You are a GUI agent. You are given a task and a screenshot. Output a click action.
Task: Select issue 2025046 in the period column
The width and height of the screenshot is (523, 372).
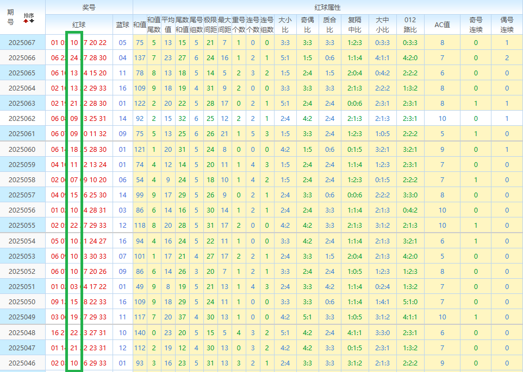(22, 363)
